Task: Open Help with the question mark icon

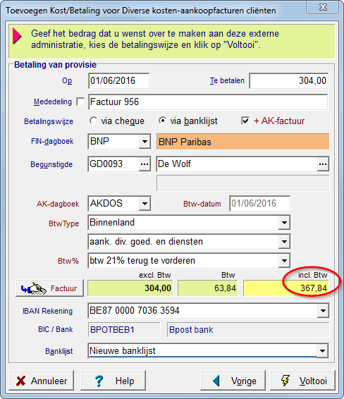Action: 113,381
